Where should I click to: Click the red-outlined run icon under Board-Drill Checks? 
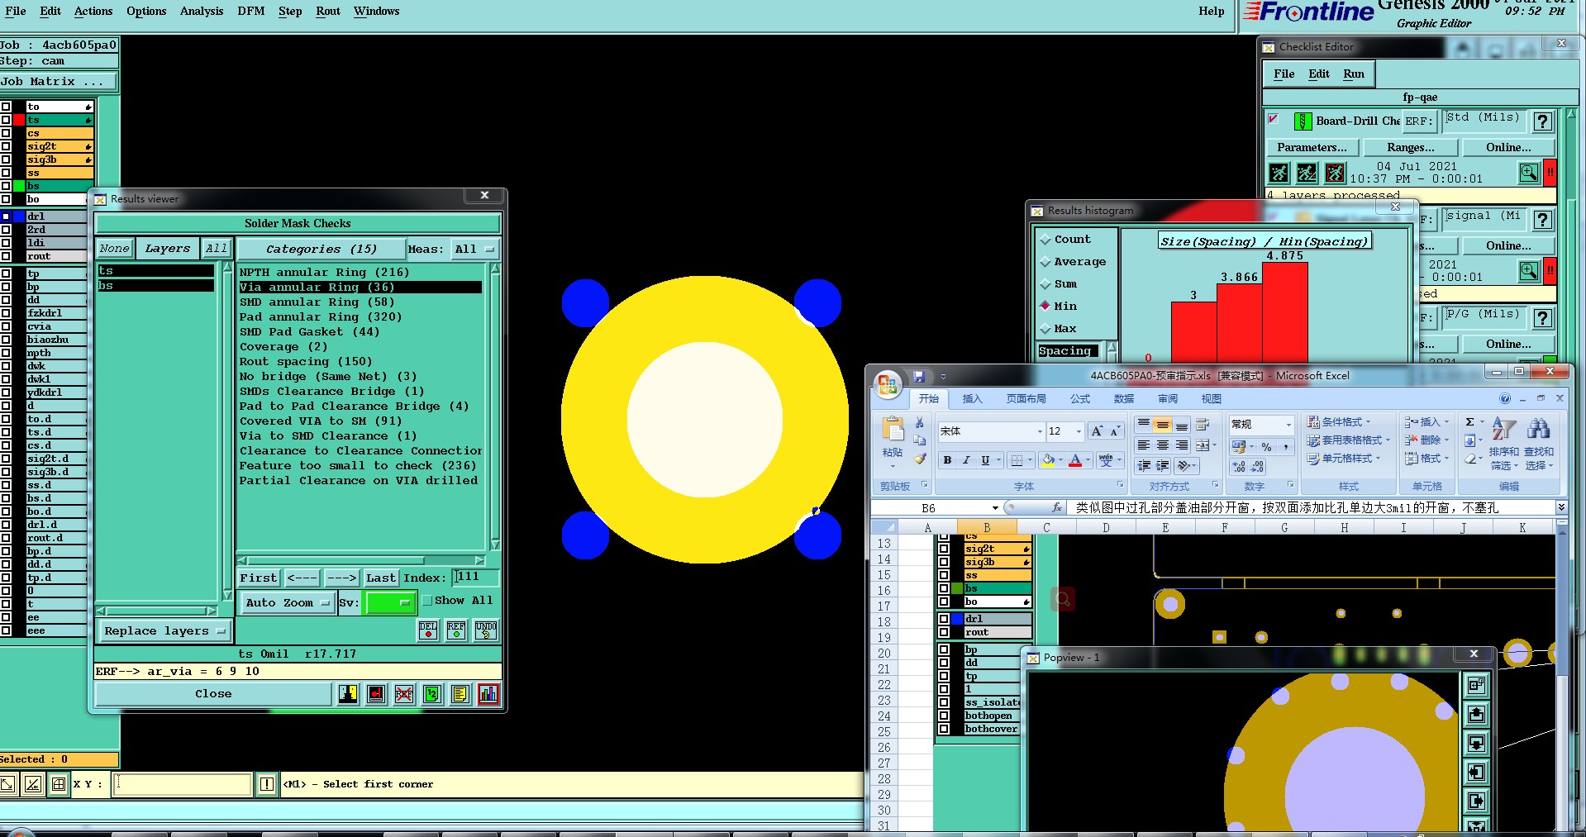tap(1335, 173)
